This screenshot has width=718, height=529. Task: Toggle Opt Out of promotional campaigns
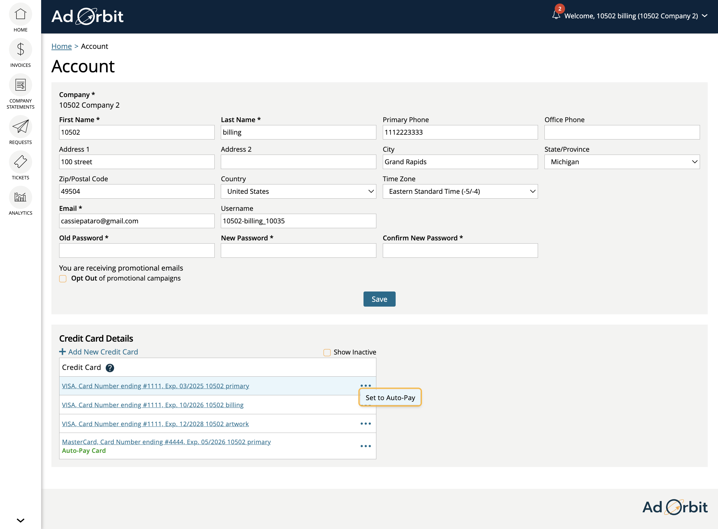coord(62,279)
